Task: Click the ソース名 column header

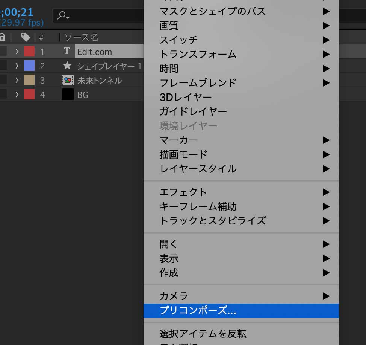Action: 81,37
